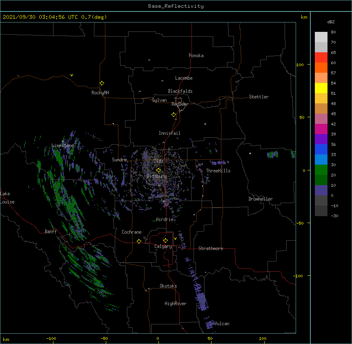Click the yellow V marker northwest of RockyMH
The image size is (352, 344).
tap(71, 75)
